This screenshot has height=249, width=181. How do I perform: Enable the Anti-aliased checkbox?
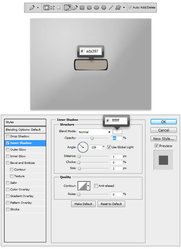coord(96,186)
